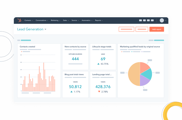The height and width of the screenshot is (120, 182).
Task: Click the Add report button
Action: 157,29
